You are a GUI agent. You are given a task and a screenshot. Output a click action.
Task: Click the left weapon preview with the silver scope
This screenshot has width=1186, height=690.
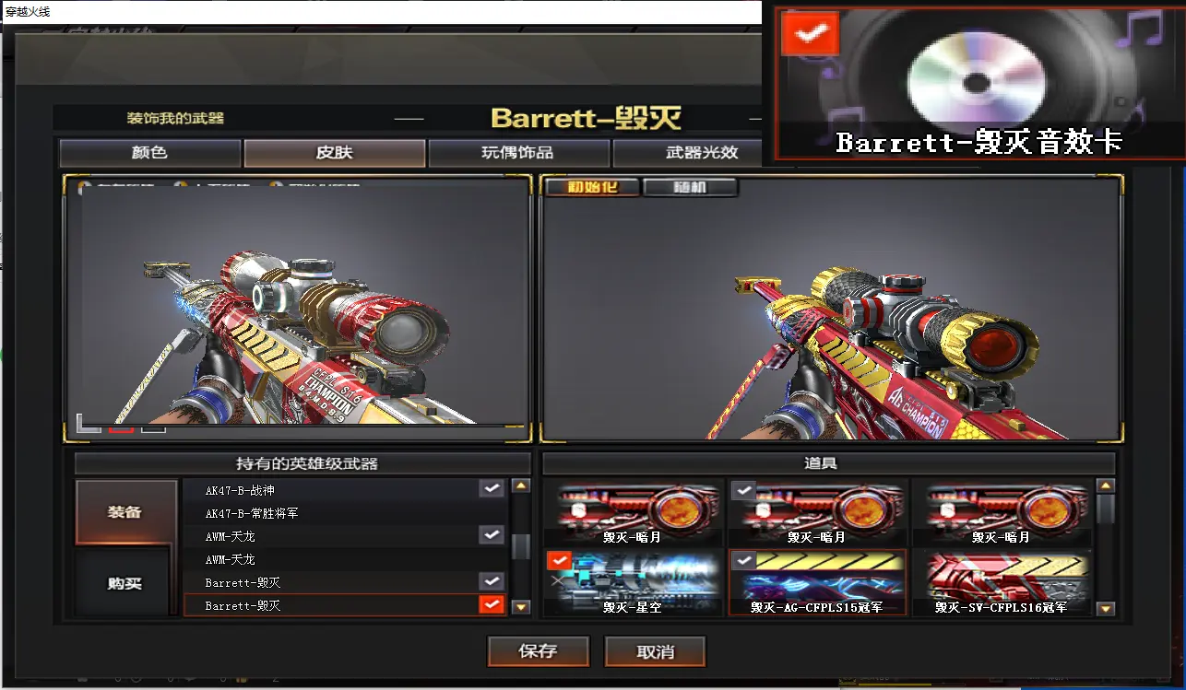coord(297,308)
